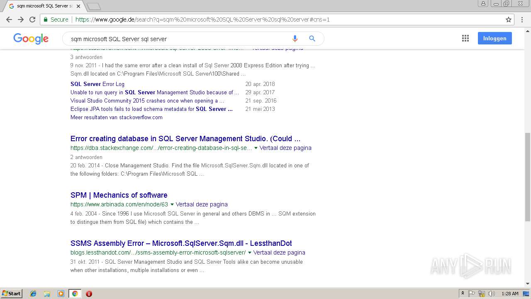Image resolution: width=531 pixels, height=299 pixels.
Task: Open a new browser tab
Action: 94,6
